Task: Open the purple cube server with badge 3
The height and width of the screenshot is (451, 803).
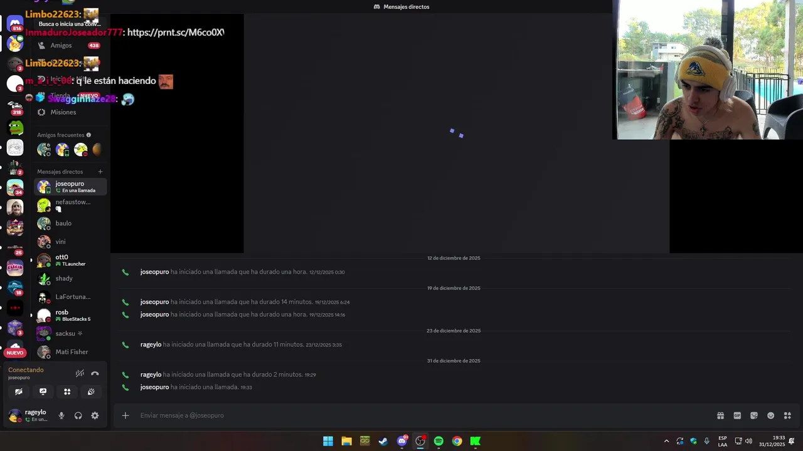Action: click(15, 328)
